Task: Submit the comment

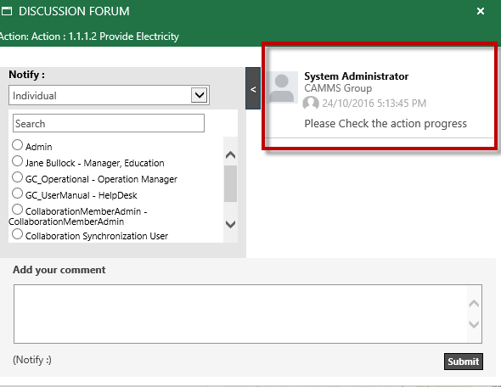Action: point(464,362)
